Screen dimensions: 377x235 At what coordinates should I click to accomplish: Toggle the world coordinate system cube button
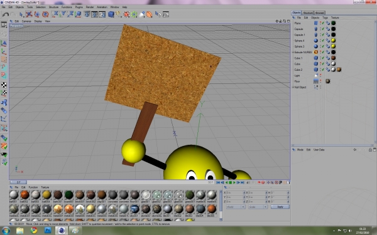[x=78, y=14]
